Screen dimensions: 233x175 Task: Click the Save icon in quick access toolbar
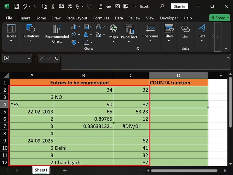point(16,6)
